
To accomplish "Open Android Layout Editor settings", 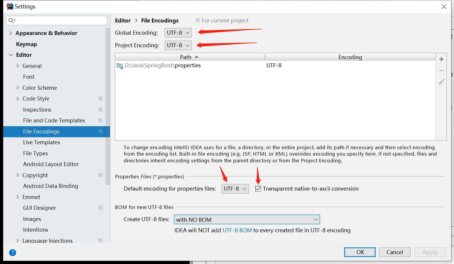I will [51, 164].
